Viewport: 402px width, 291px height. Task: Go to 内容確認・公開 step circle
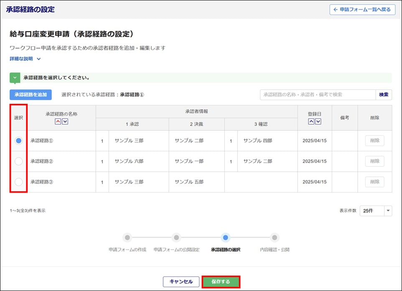(x=274, y=238)
